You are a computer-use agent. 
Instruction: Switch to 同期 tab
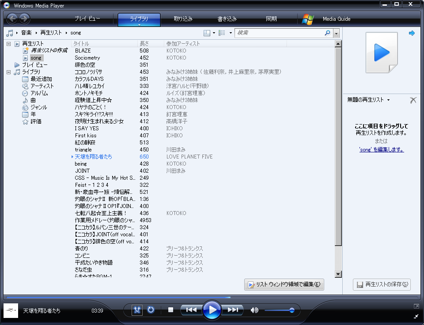(271, 19)
